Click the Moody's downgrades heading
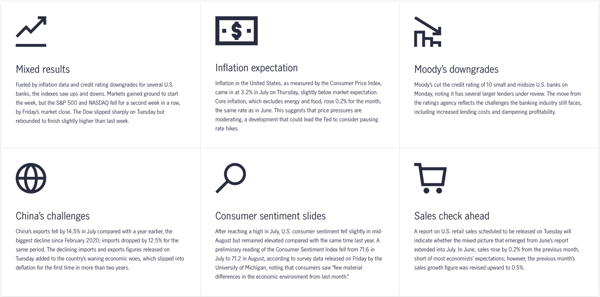Viewport: 600px width, 297px height. point(456,69)
